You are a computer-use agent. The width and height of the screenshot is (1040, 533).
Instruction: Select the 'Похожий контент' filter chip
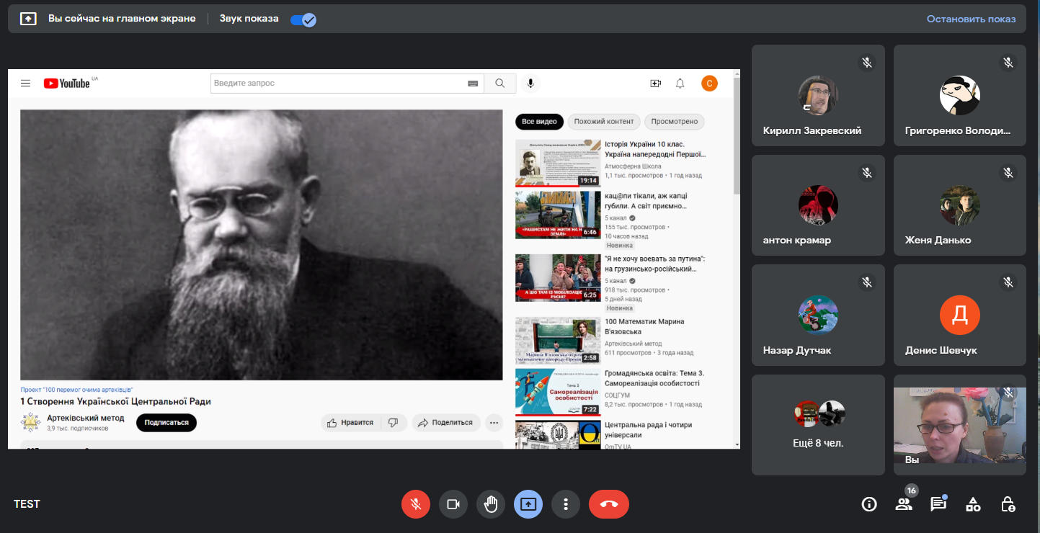[603, 122]
